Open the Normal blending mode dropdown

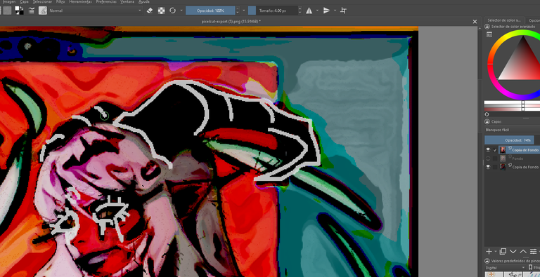pos(95,11)
